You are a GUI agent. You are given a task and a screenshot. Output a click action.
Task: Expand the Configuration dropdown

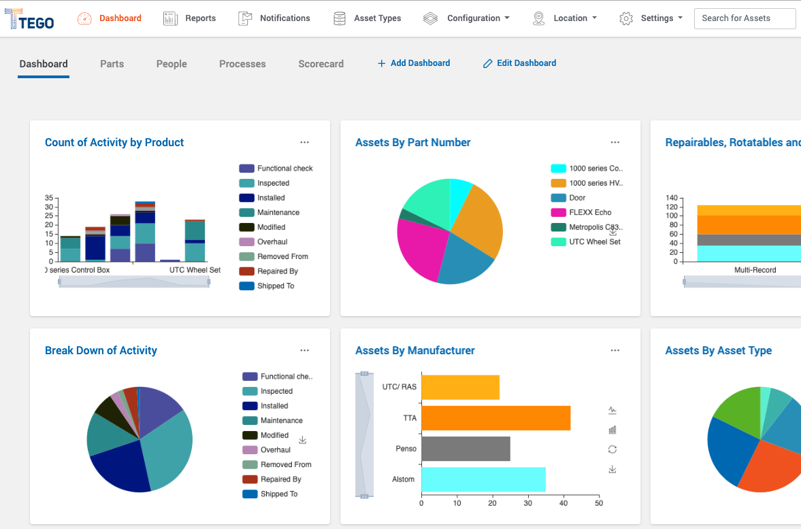[474, 18]
